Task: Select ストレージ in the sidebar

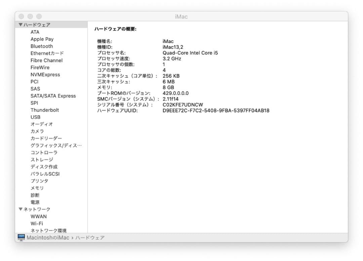Action: [x=42, y=159]
